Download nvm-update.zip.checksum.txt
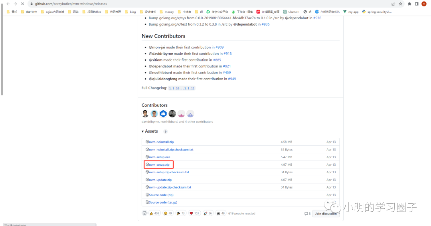Image resolution: width=431 pixels, height=226 pixels. [170, 187]
